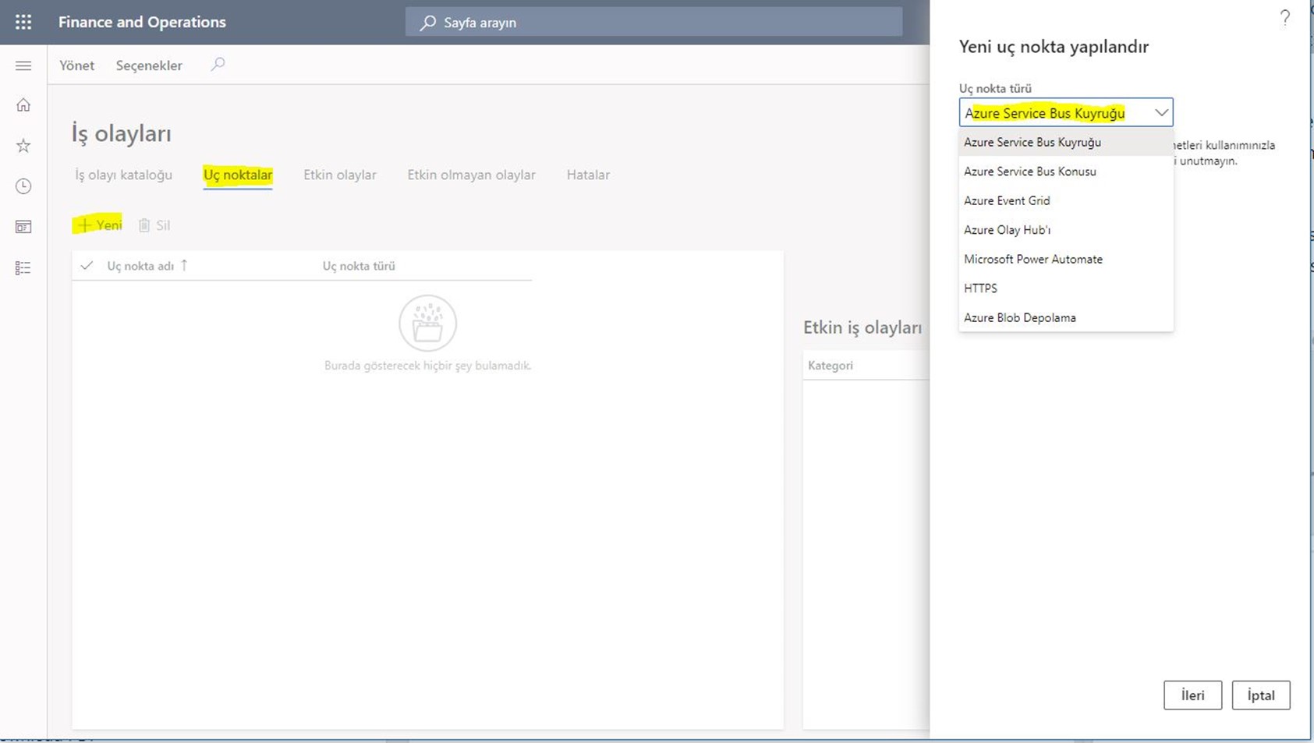Select Azure Event Grid option
This screenshot has width=1314, height=743.
click(x=1066, y=200)
